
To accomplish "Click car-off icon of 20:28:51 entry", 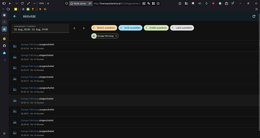I will [15, 111].
